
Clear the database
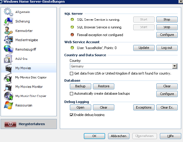[167, 86]
